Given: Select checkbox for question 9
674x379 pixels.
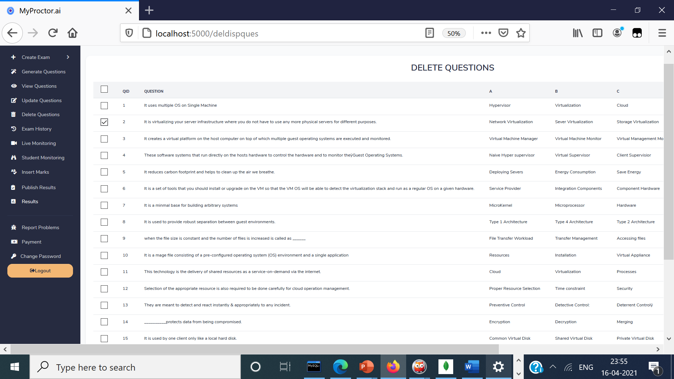Looking at the screenshot, I should [104, 239].
